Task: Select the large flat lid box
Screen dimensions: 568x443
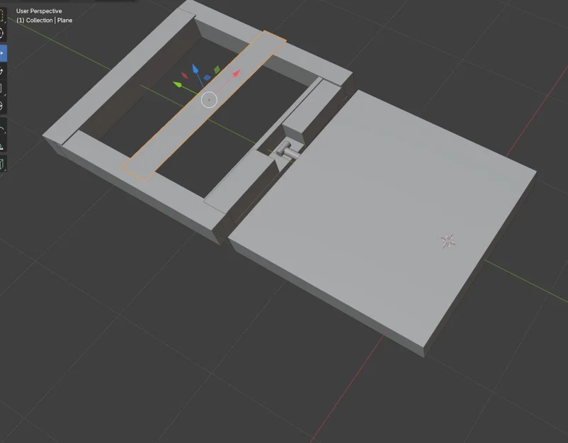Action: pyautogui.click(x=382, y=218)
